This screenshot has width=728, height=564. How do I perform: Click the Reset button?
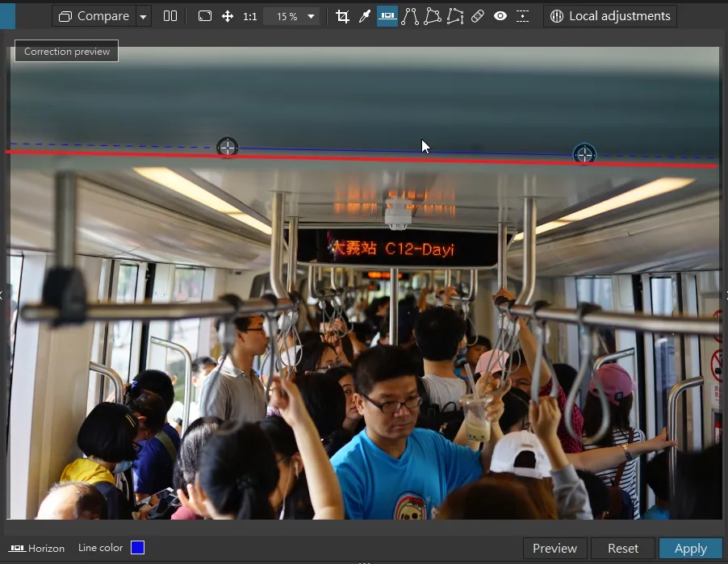point(623,548)
